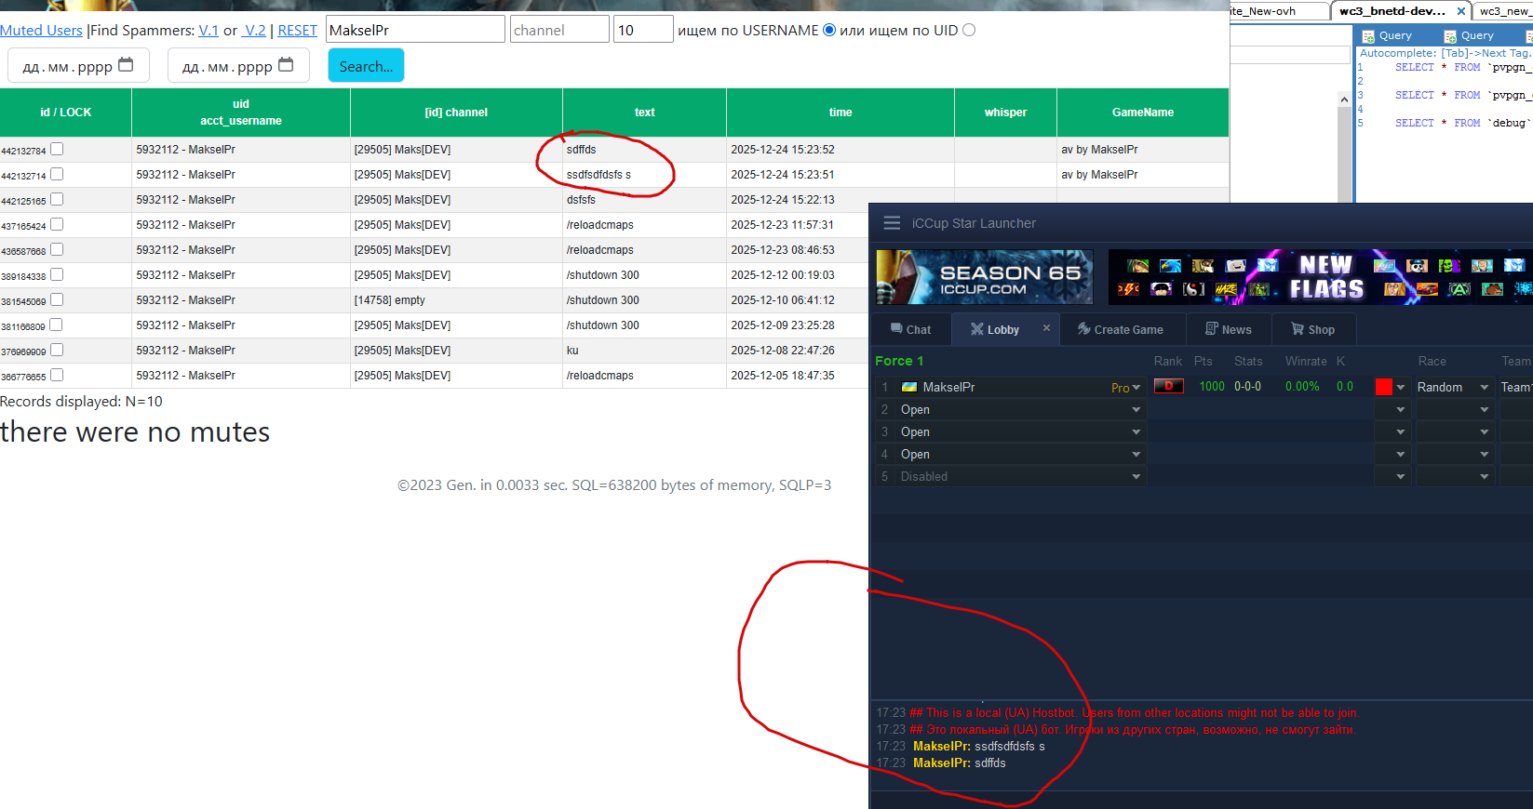1533x809 pixels.
Task: Click the News tab newspaper icon
Action: click(x=1211, y=329)
